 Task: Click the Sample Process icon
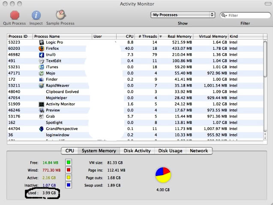pos(60,15)
